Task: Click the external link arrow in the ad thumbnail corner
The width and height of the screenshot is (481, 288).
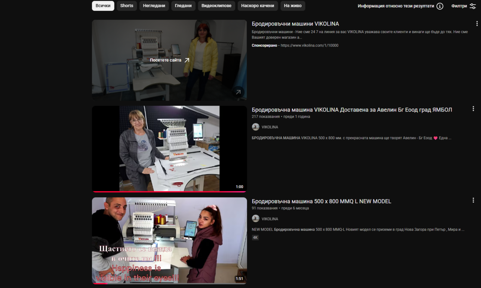Action: point(238,92)
